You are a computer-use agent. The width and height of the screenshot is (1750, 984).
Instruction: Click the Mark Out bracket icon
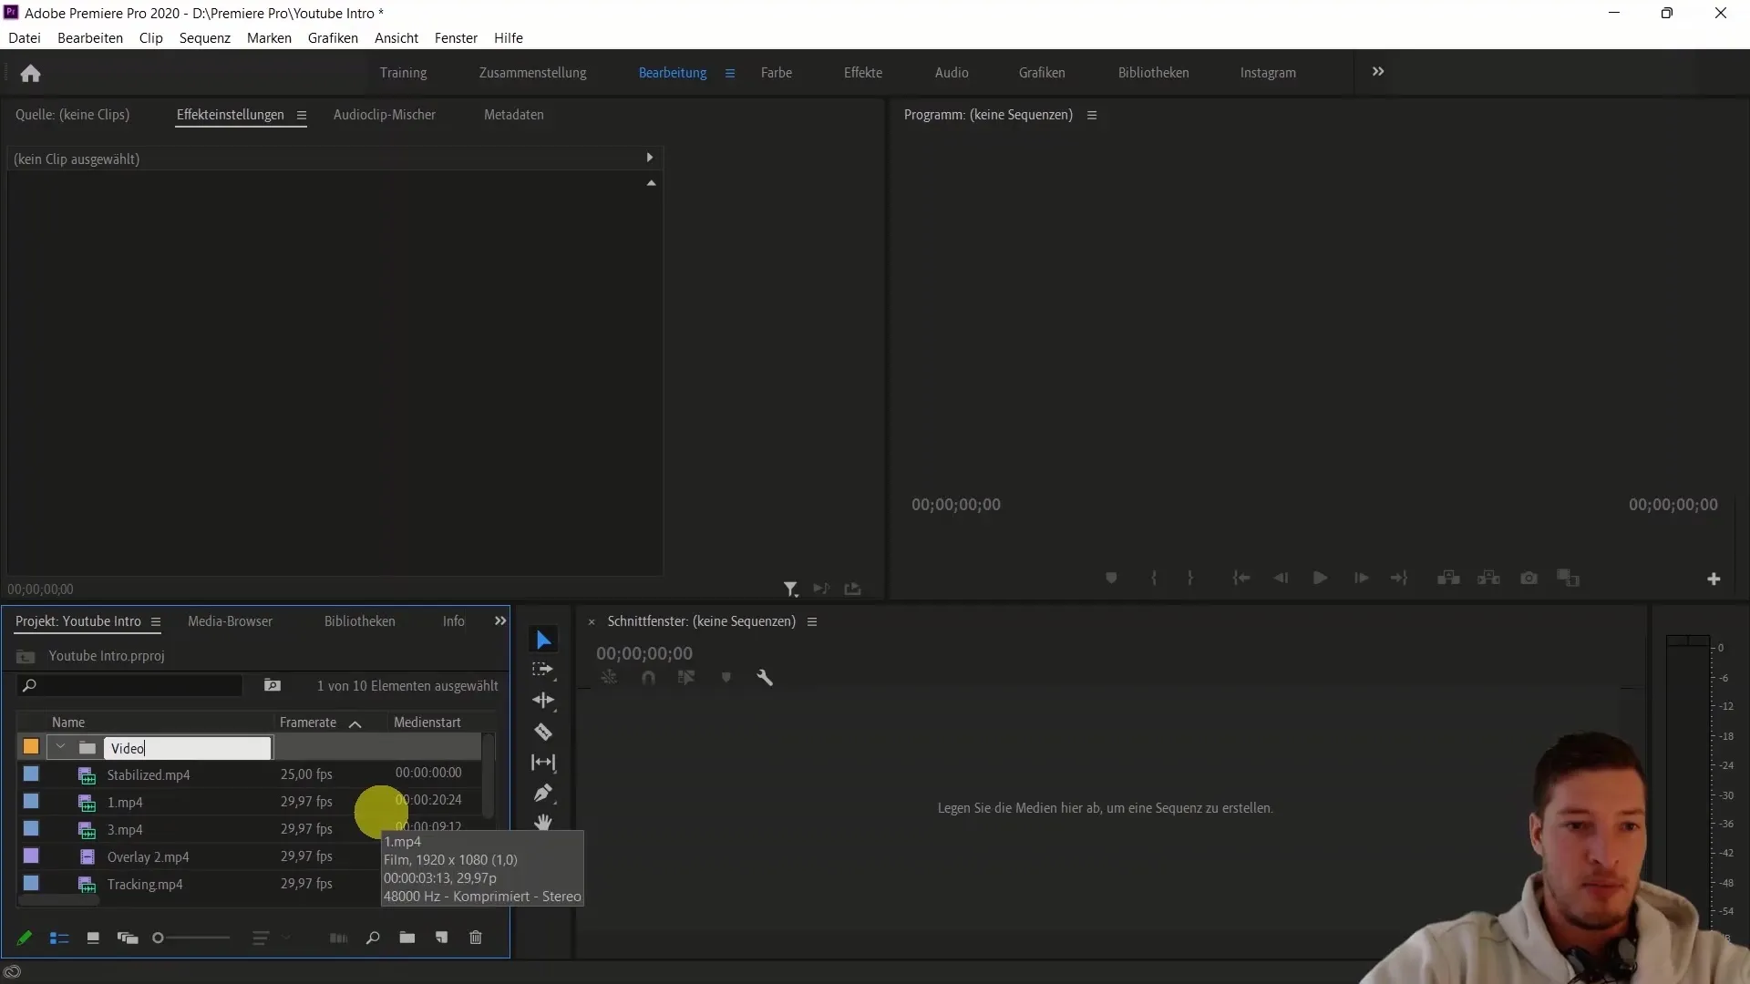tap(1190, 579)
